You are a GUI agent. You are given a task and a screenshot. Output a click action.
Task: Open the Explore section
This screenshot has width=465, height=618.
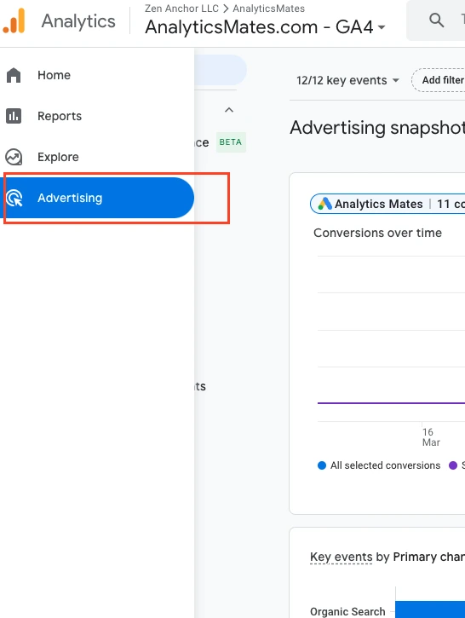[97, 157]
